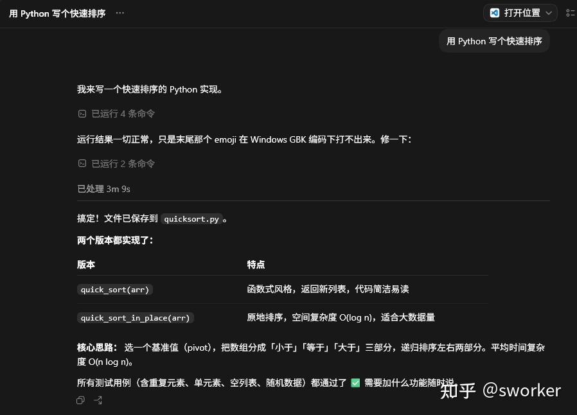Expand the 已运行 2 条命令 section
This screenshot has height=415, width=577.
tap(123, 163)
